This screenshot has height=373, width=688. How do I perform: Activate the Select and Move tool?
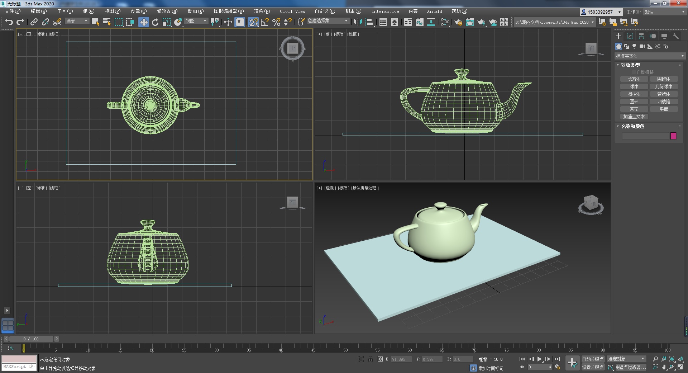tap(144, 22)
